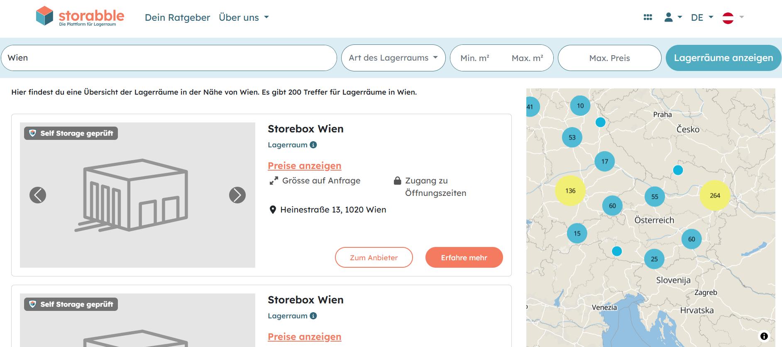Show next image in first Storebox card
The height and width of the screenshot is (347, 782).
coord(237,195)
